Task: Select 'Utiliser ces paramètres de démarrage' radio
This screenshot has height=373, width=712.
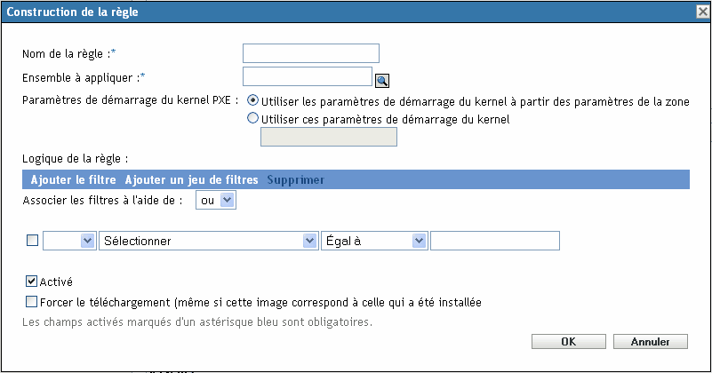Action: (254, 117)
